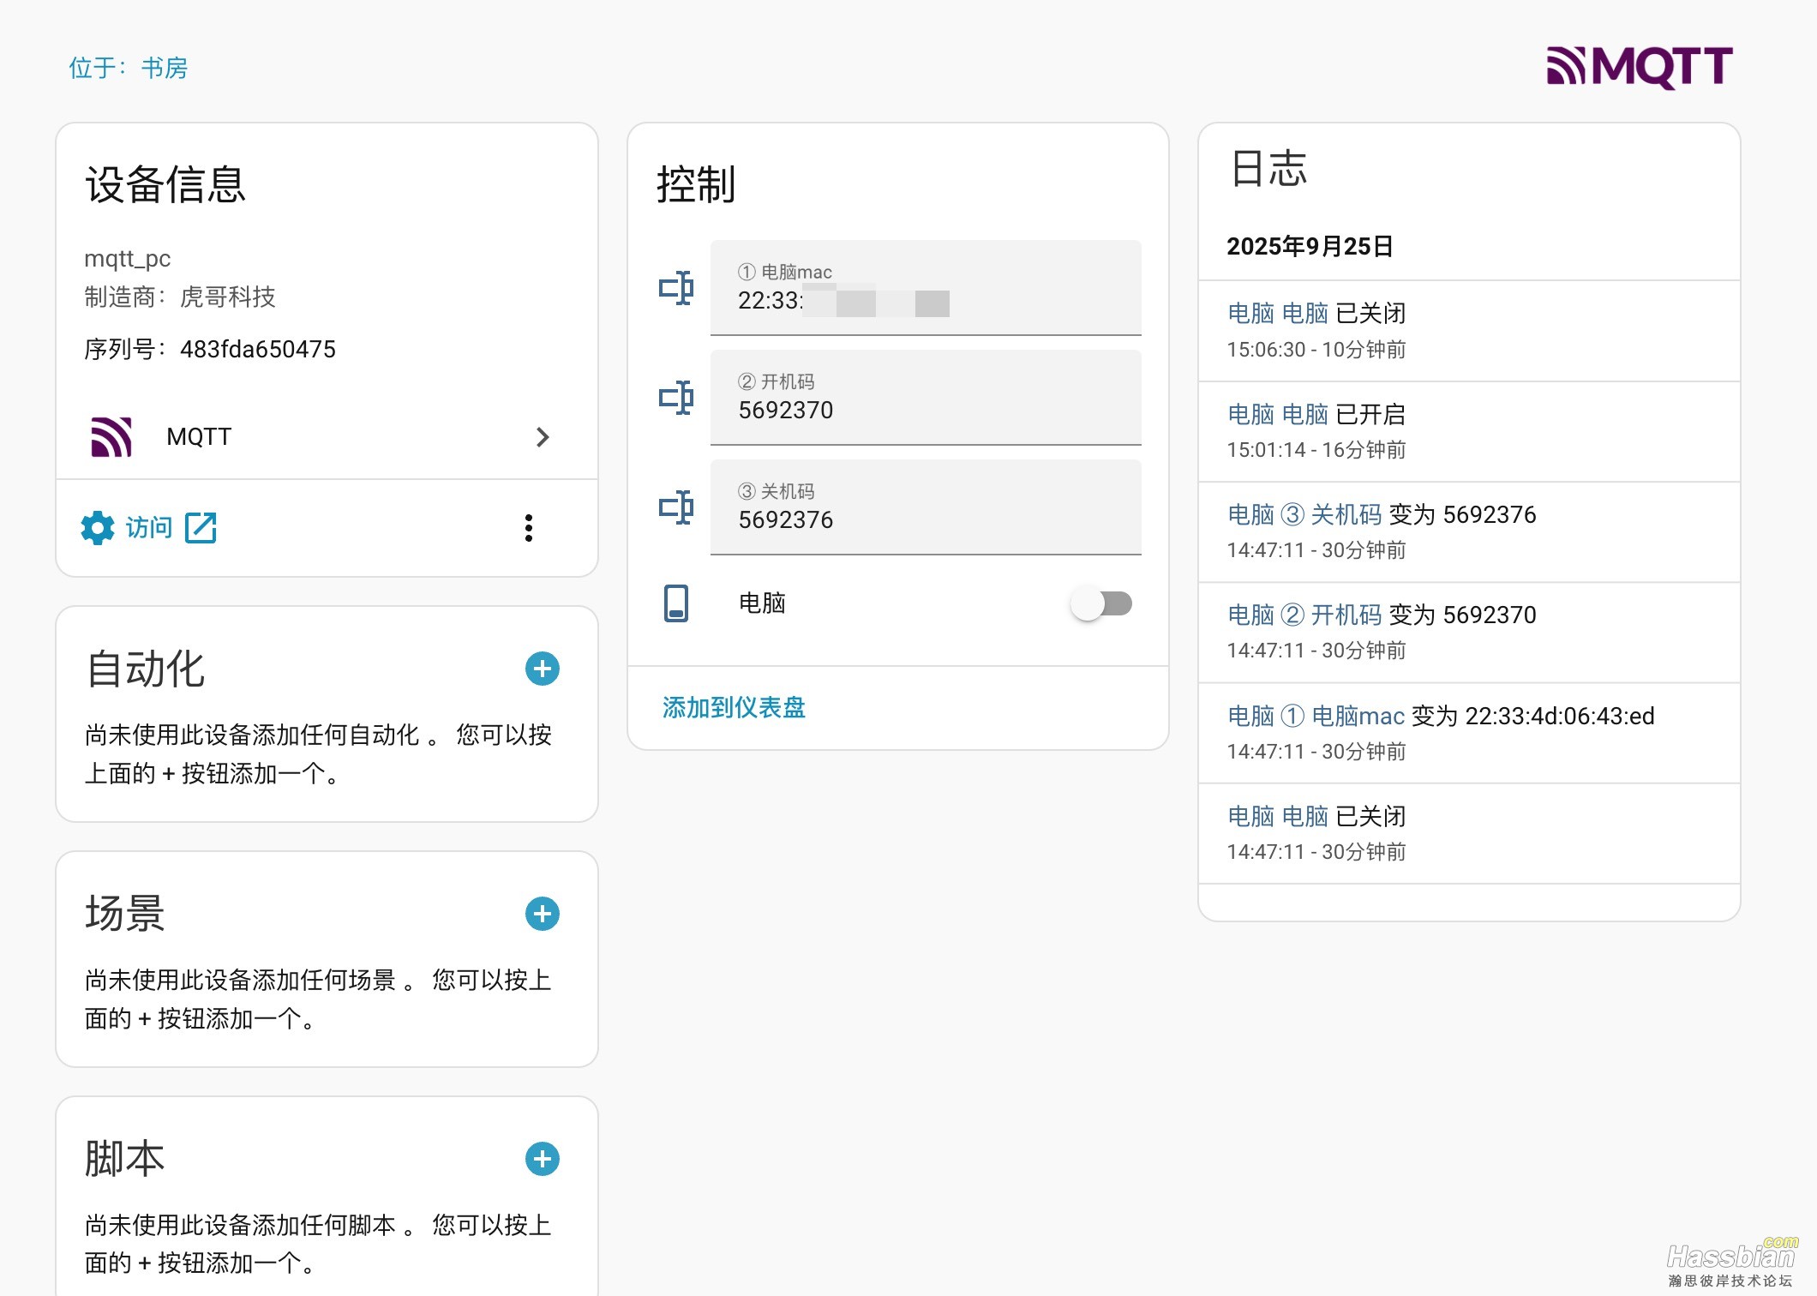Screen dimensions: 1817x1296
Task: Click the MQTT logo at top right
Action: coord(1639,67)
